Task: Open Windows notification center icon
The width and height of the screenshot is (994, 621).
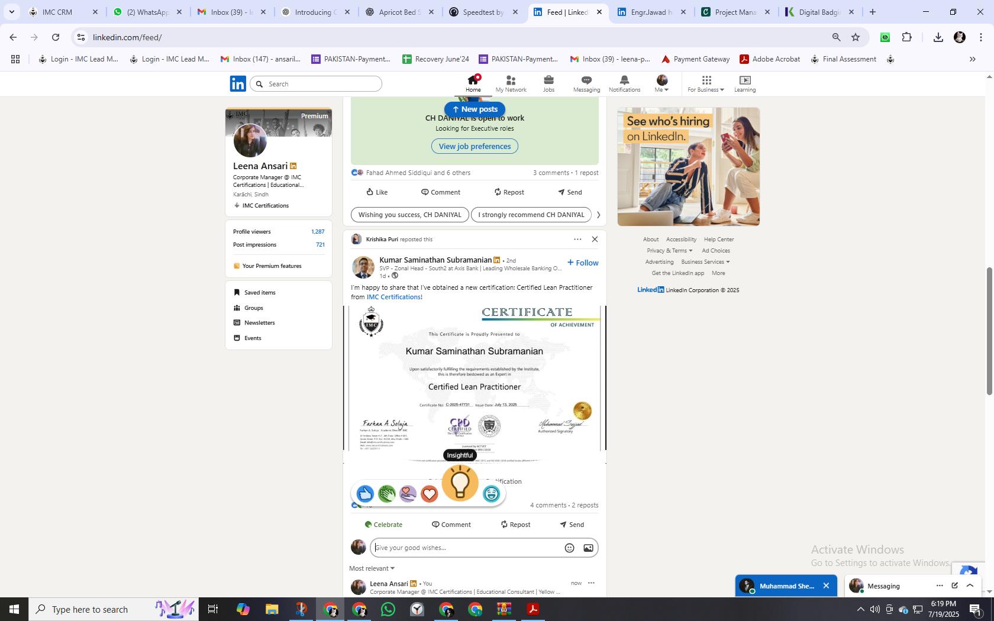Action: [x=976, y=609]
